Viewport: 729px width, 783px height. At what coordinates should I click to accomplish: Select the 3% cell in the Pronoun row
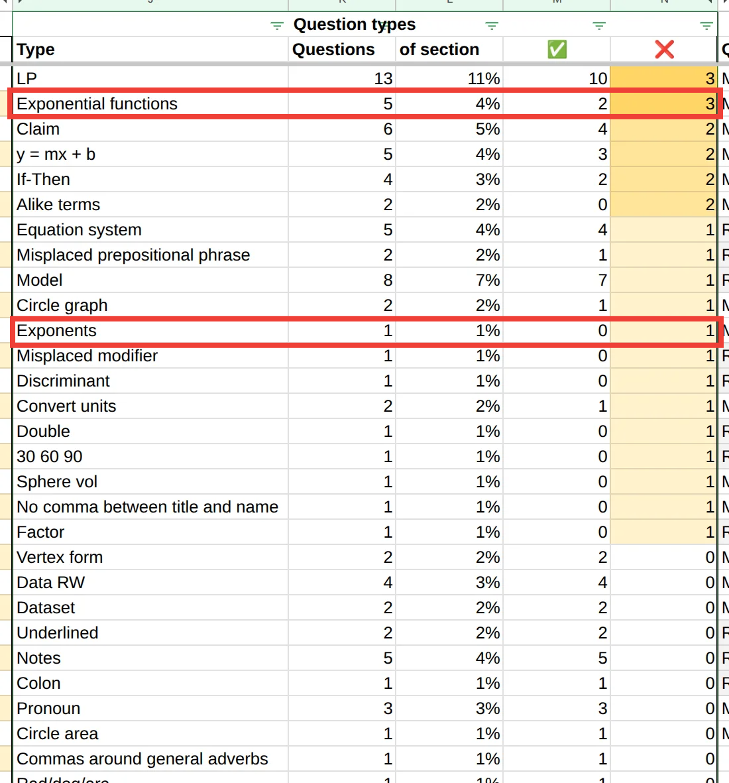point(449,708)
